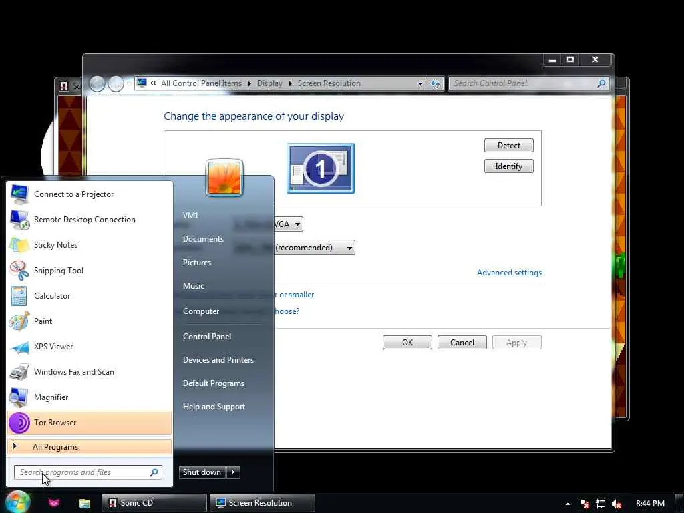Image resolution: width=684 pixels, height=513 pixels.
Task: Launch Paint from Start menu
Action: (90, 321)
